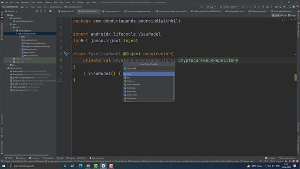300x169 pixels.
Task: Run the app with the green play icon
Action: [x=243, y=7]
